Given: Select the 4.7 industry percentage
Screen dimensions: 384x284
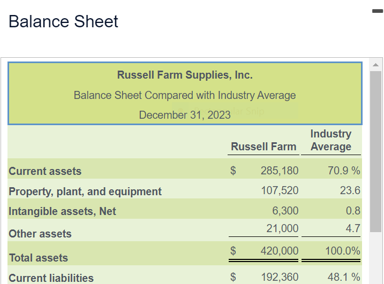Looking at the screenshot, I should click(x=353, y=228).
